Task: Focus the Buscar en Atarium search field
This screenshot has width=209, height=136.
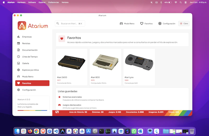Action: [70, 24]
